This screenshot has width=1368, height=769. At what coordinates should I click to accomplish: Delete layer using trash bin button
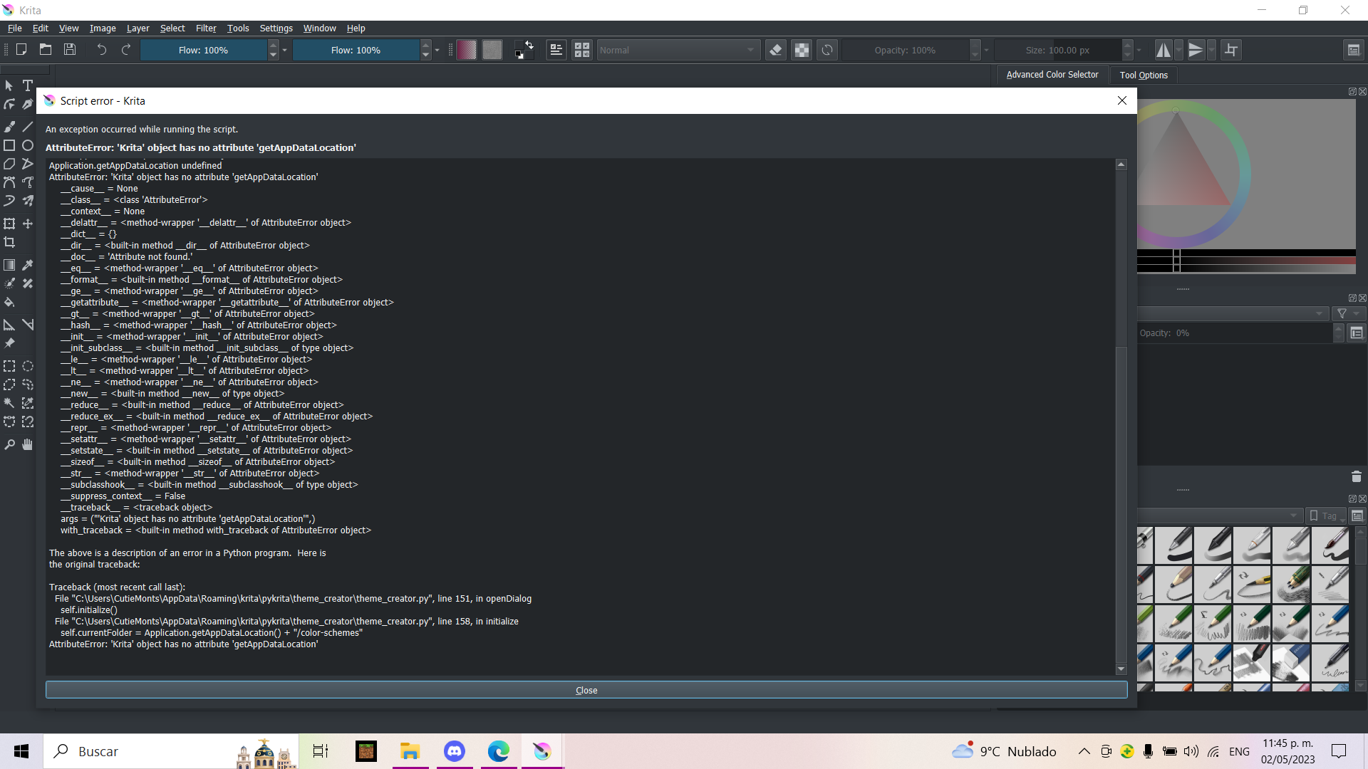click(x=1356, y=476)
